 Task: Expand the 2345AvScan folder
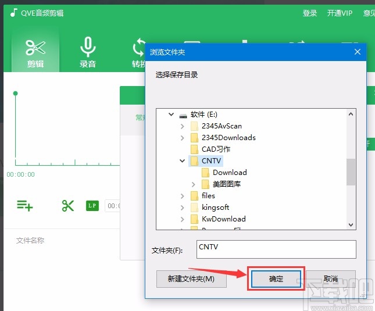click(x=183, y=126)
